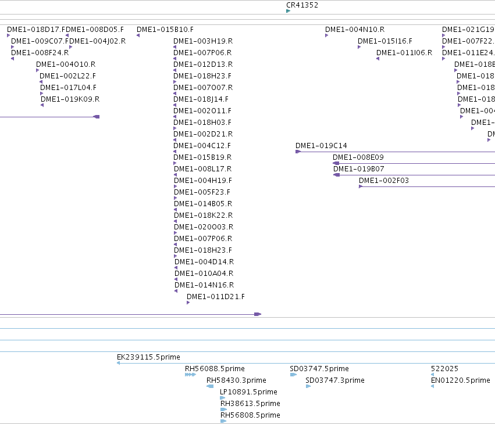Click the DME1-019B07 arrowhead glyph
Image resolution: width=495 pixels, height=424 pixels.
[337, 175]
